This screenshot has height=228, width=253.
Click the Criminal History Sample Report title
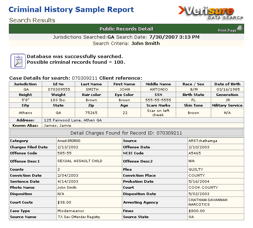71,10
